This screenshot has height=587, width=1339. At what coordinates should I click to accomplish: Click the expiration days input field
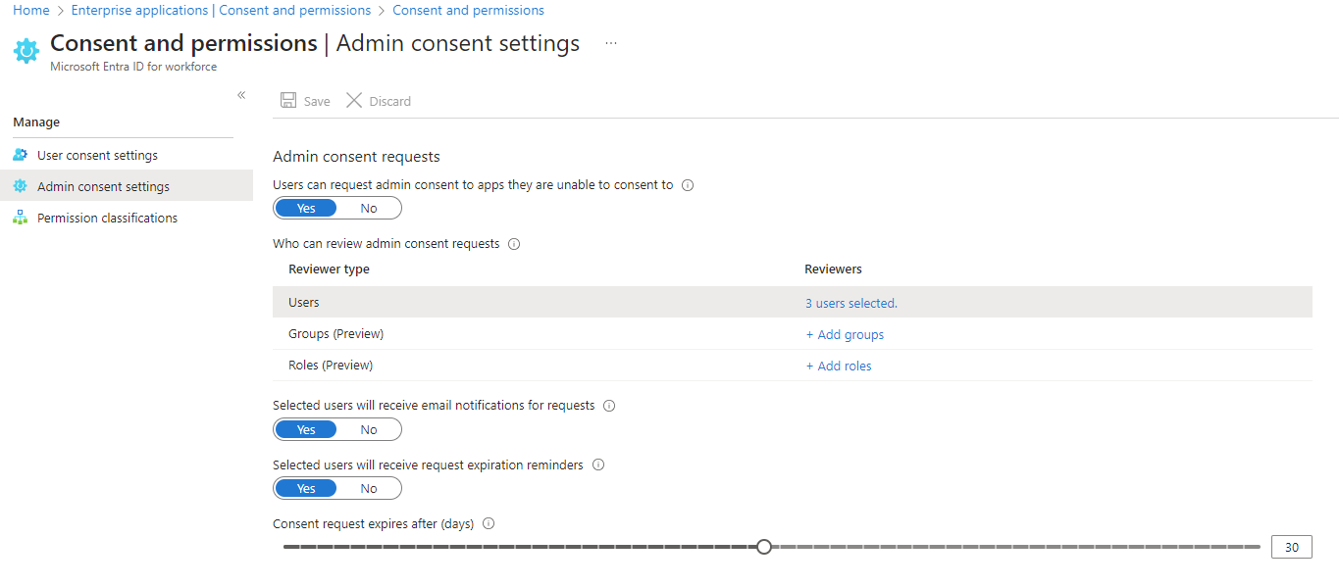click(x=1291, y=547)
